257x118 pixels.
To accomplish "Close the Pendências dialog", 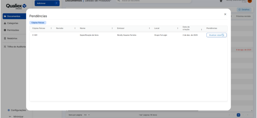I will 225,14.
